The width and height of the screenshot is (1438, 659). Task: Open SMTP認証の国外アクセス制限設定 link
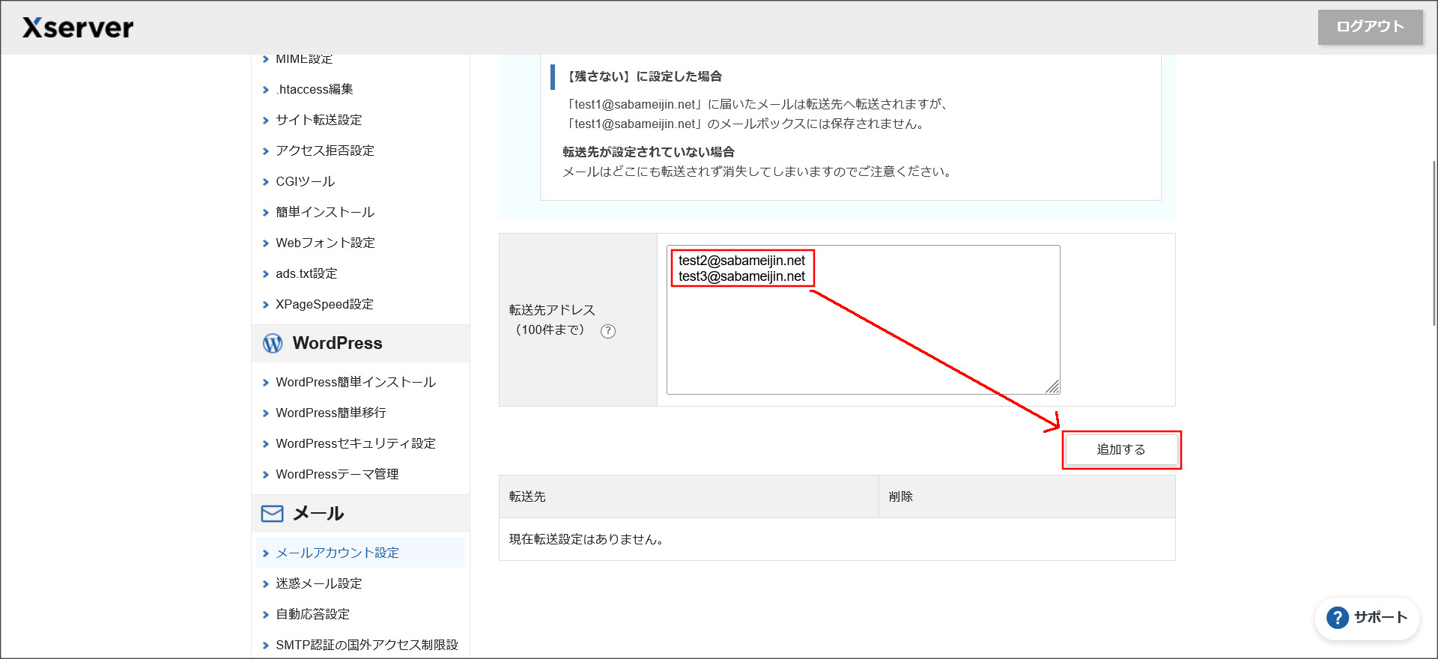point(367,645)
